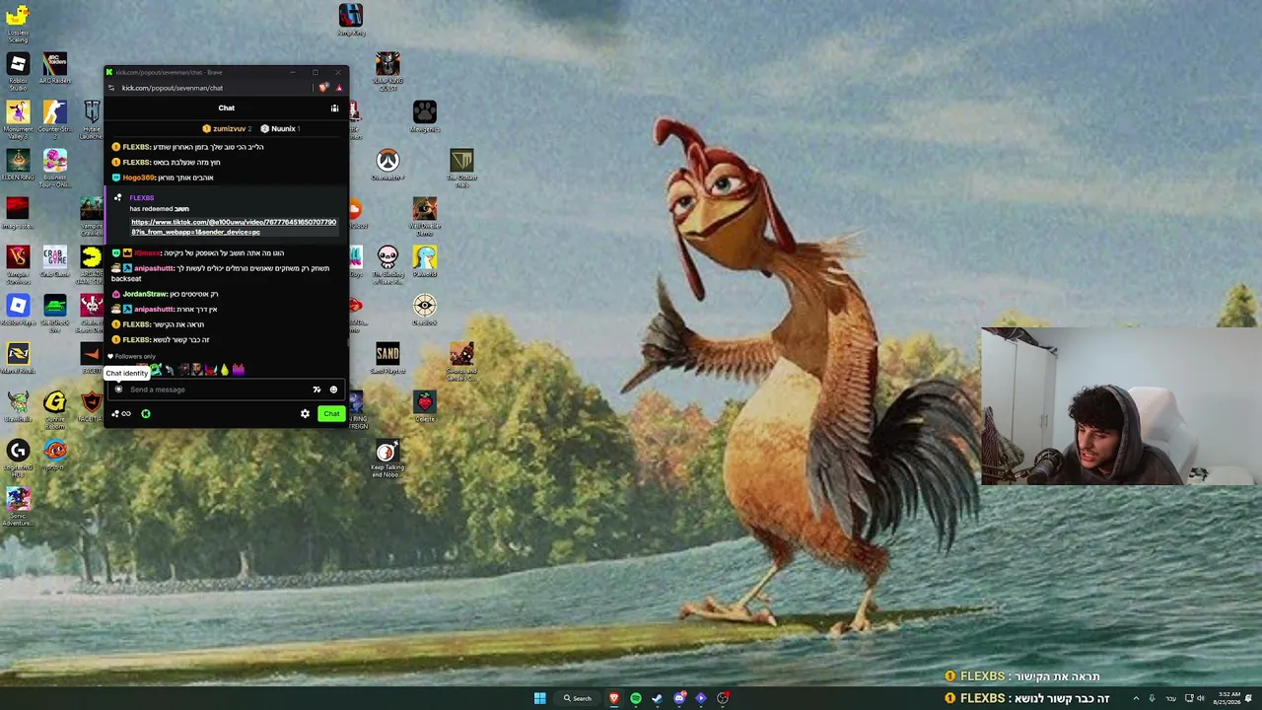Click zumizvuv in the chat leaderboard
Screen dimensions: 1262x710
229,129
